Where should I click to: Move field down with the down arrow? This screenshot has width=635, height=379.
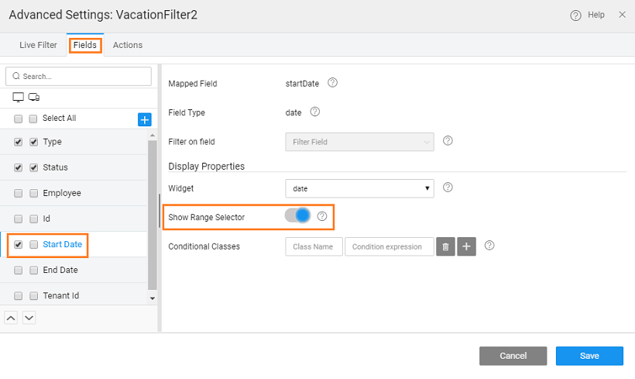tap(29, 318)
